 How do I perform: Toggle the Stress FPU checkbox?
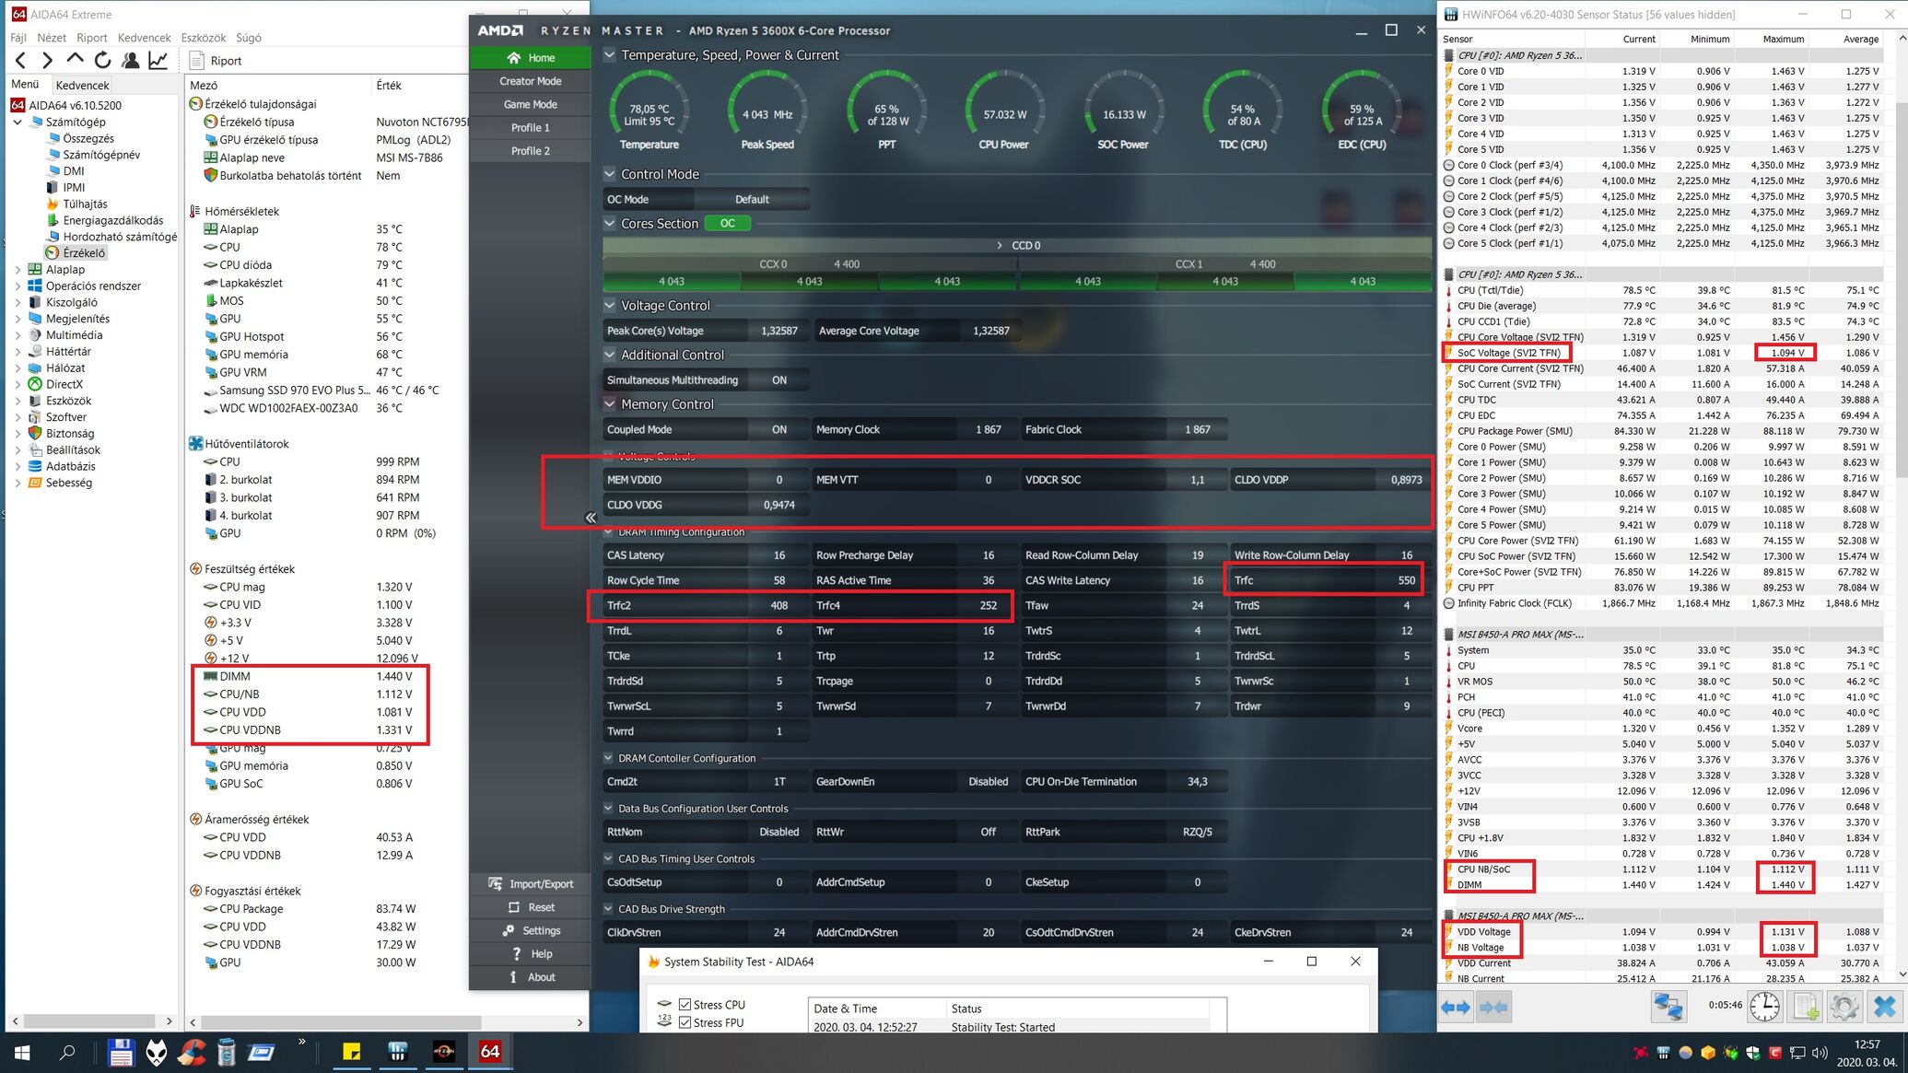(x=685, y=1022)
